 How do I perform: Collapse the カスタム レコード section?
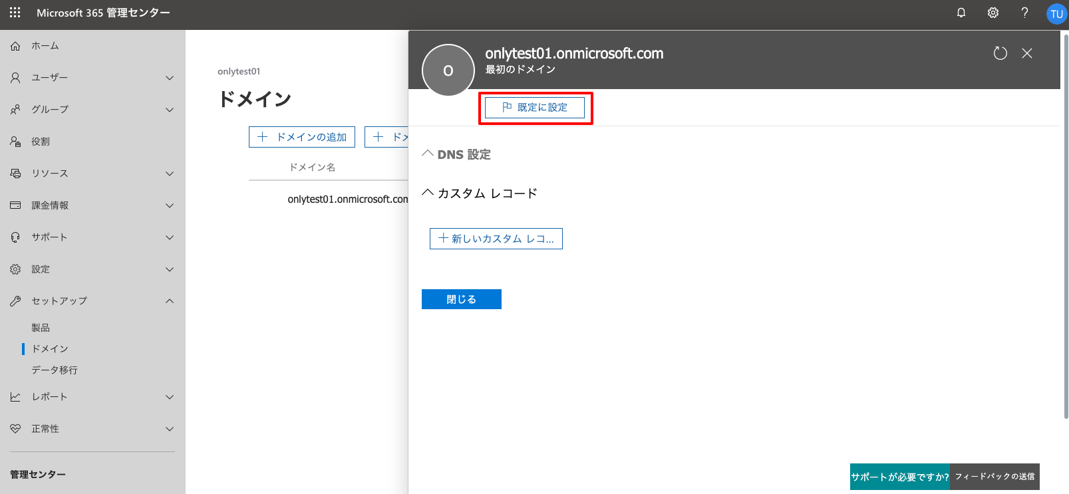click(428, 193)
